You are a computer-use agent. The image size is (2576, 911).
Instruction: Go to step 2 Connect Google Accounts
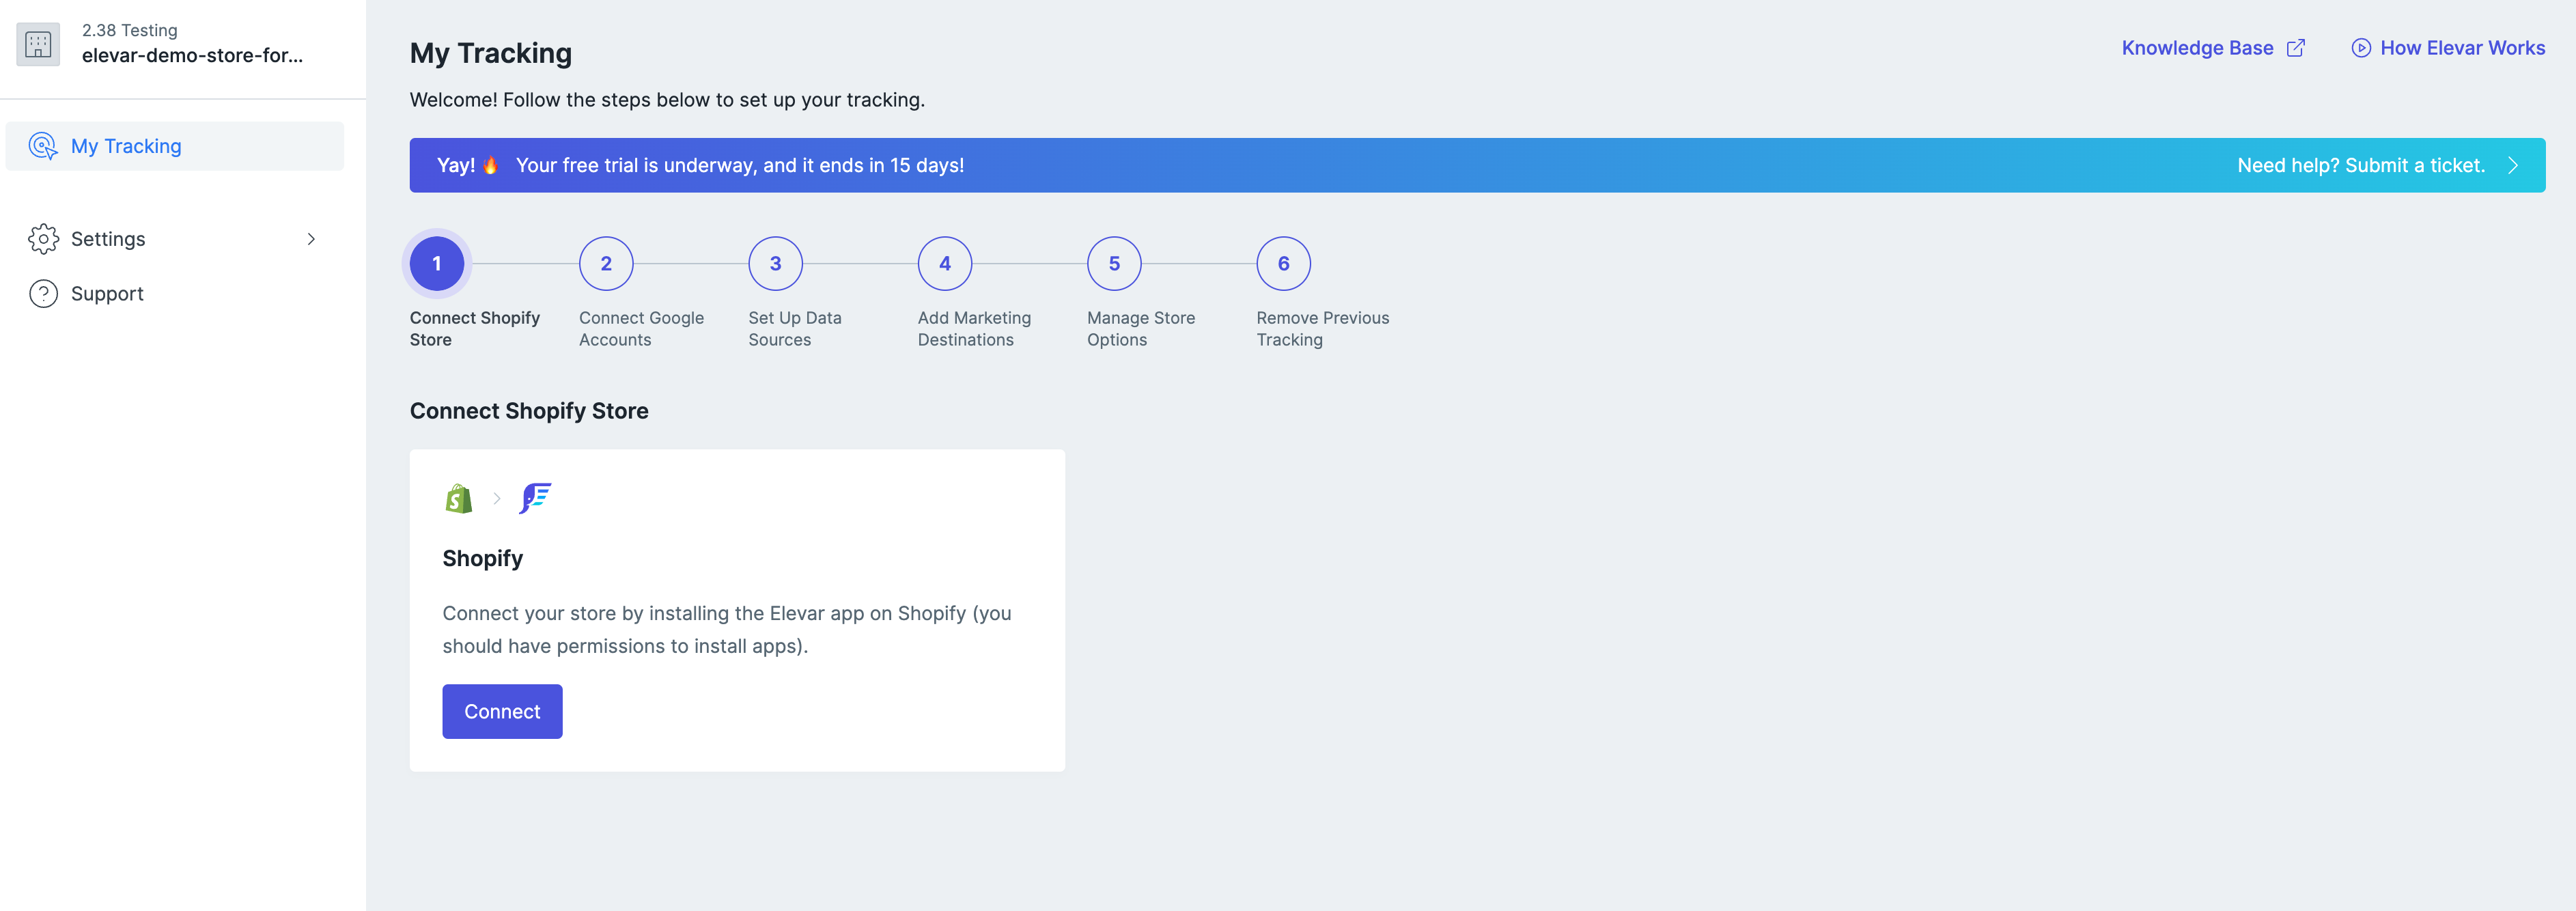point(606,264)
